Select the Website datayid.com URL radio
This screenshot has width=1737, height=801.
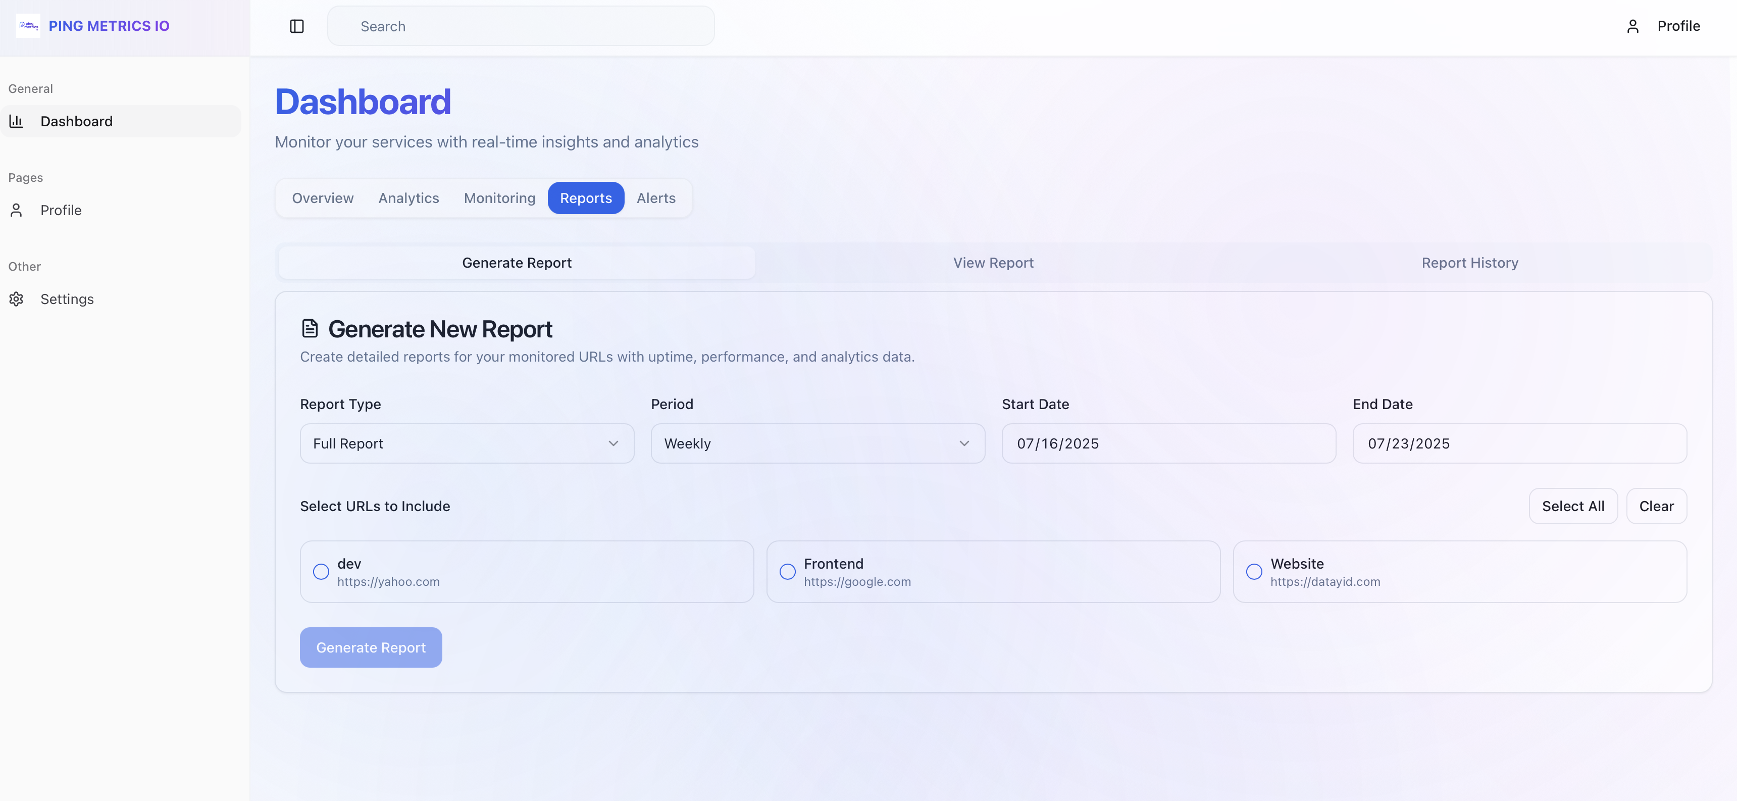pyautogui.click(x=1254, y=572)
